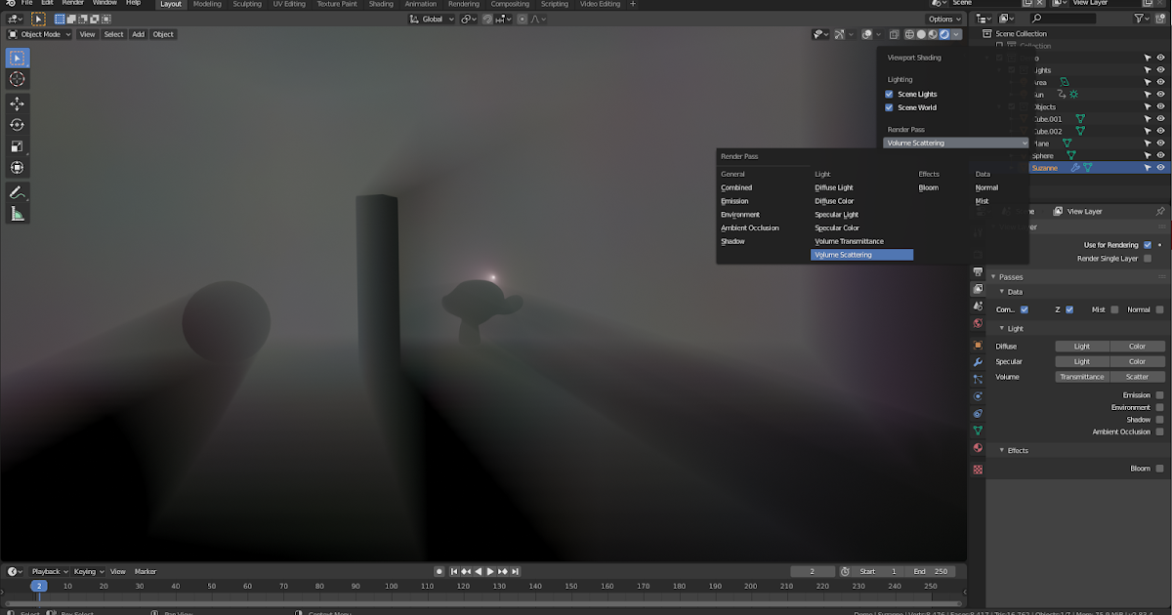Select Cube.001 in the outliner
This screenshot has height=615, width=1172.
[1047, 118]
